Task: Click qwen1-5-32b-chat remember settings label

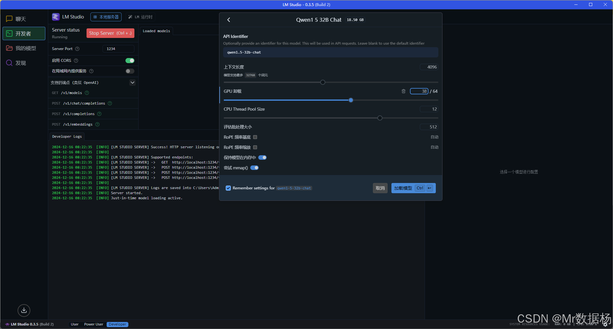Action: click(x=294, y=188)
